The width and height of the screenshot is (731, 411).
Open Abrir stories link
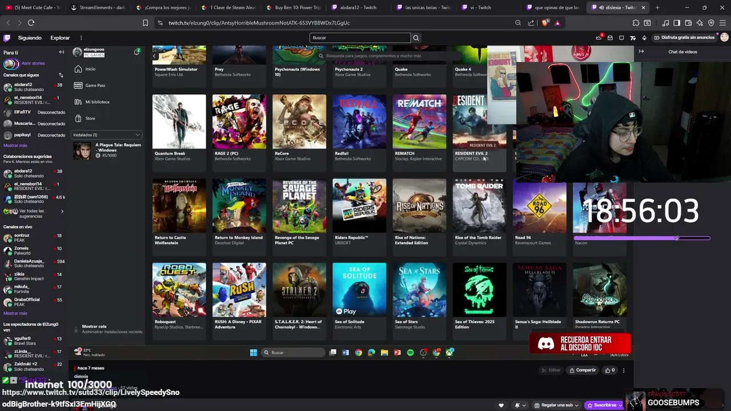(x=33, y=63)
